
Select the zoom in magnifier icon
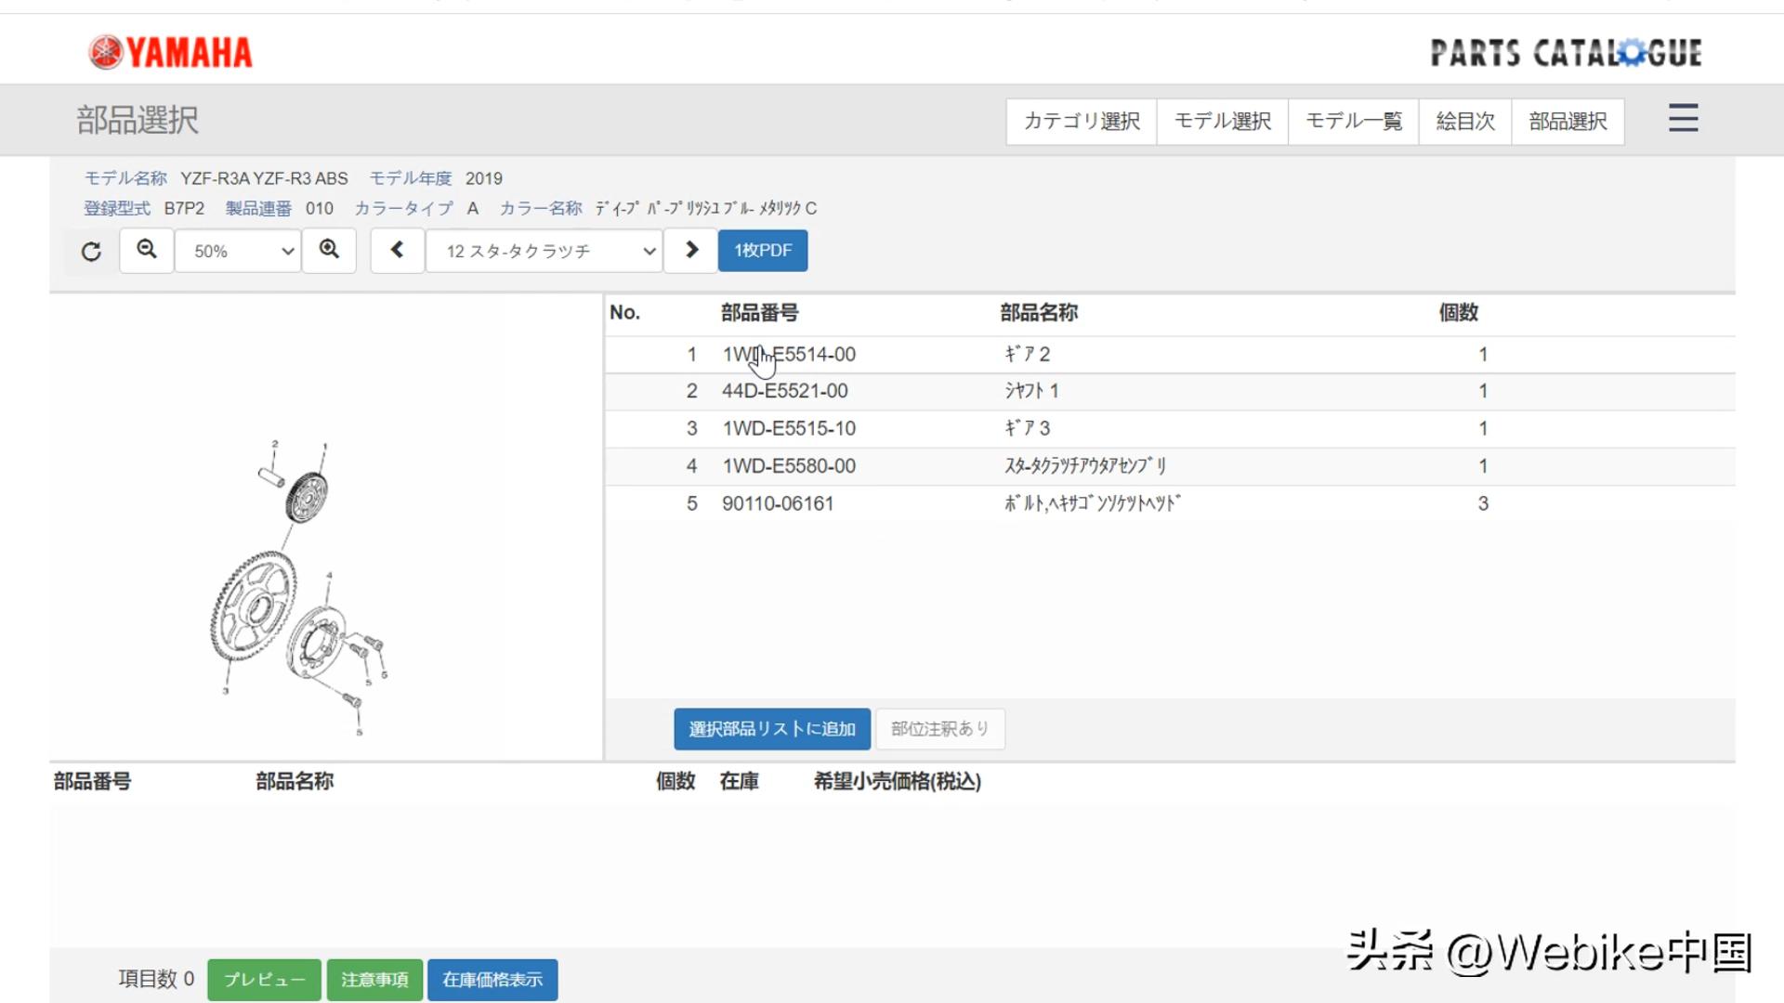(x=329, y=250)
